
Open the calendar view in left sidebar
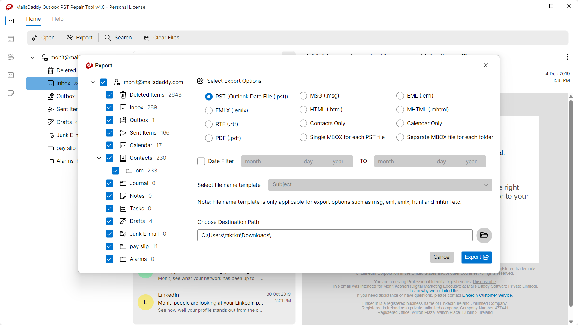coord(11,39)
